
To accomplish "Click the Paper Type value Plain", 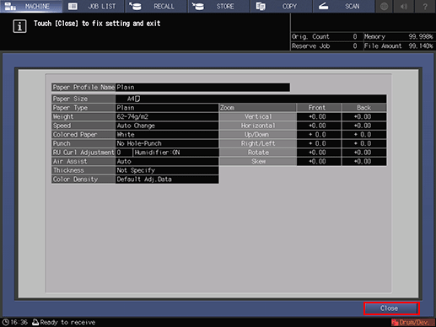I will click(167, 108).
